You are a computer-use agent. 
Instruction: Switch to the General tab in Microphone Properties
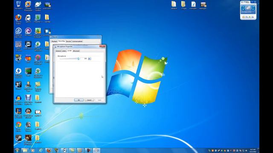(58, 51)
